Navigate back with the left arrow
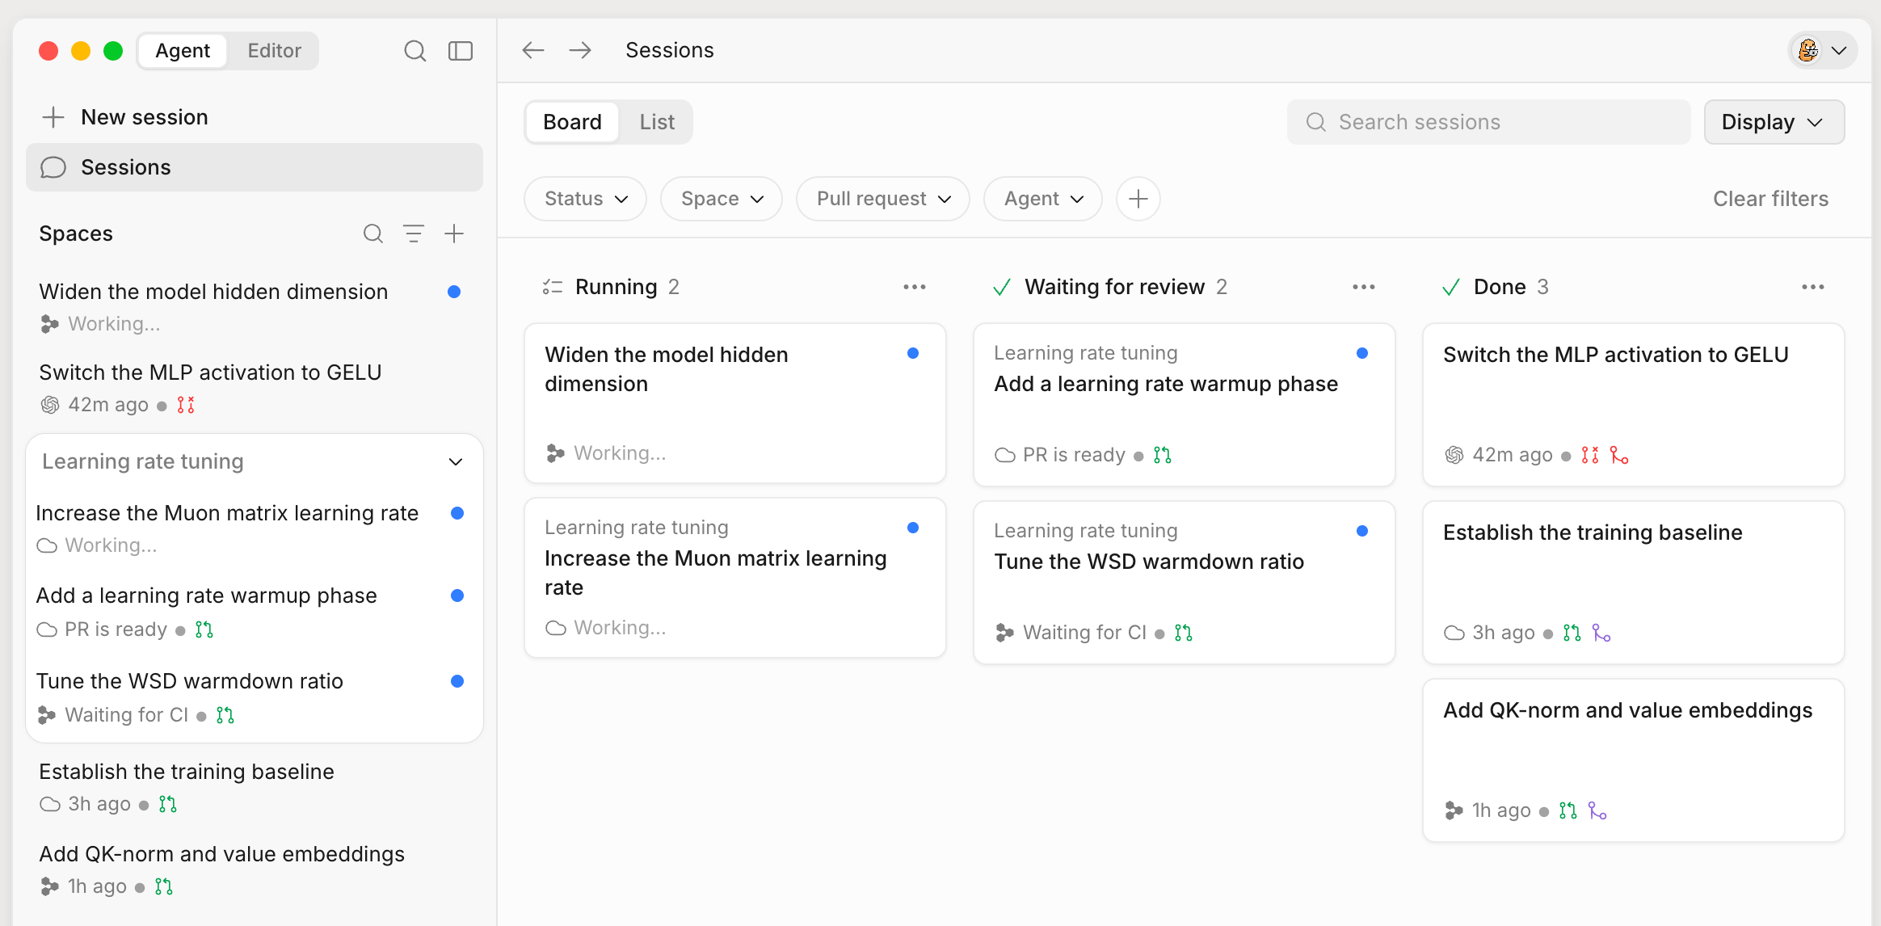Image resolution: width=1881 pixels, height=926 pixels. click(533, 50)
